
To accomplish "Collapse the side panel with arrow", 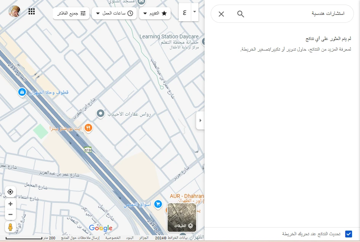I will click(x=200, y=120).
